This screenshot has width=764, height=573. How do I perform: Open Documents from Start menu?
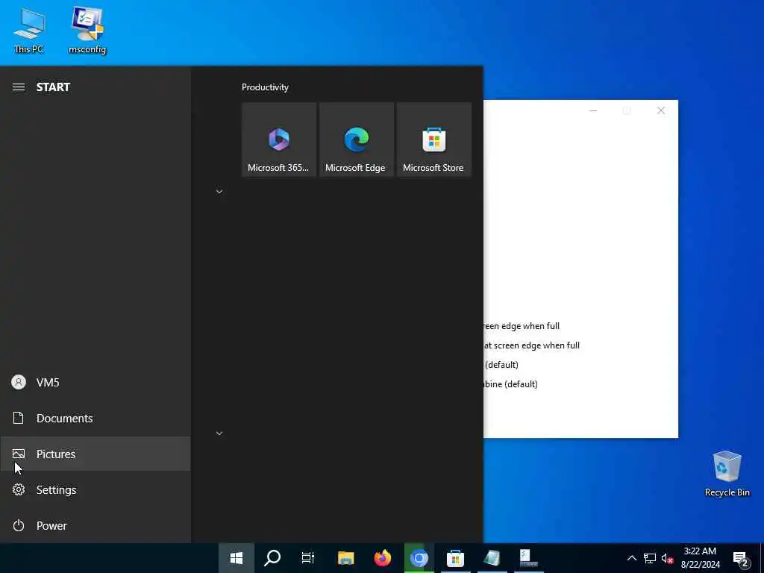(95, 418)
